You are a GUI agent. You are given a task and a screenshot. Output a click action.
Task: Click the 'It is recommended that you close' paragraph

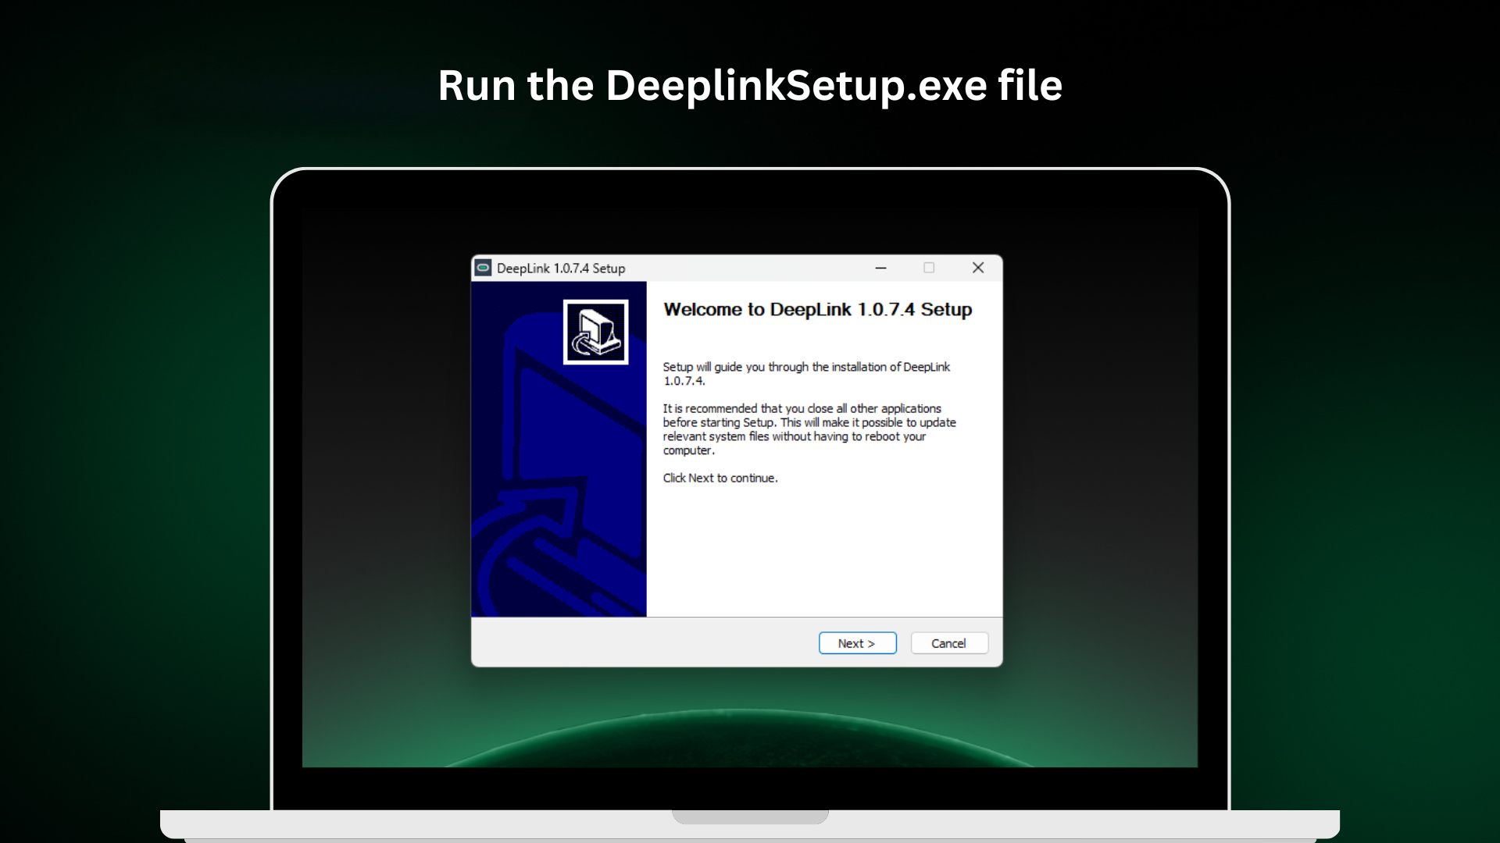[x=809, y=429]
